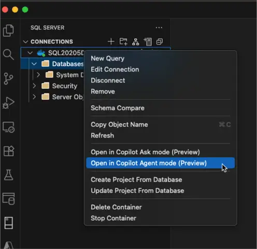Click the SQL20205 server container icon

point(41,53)
